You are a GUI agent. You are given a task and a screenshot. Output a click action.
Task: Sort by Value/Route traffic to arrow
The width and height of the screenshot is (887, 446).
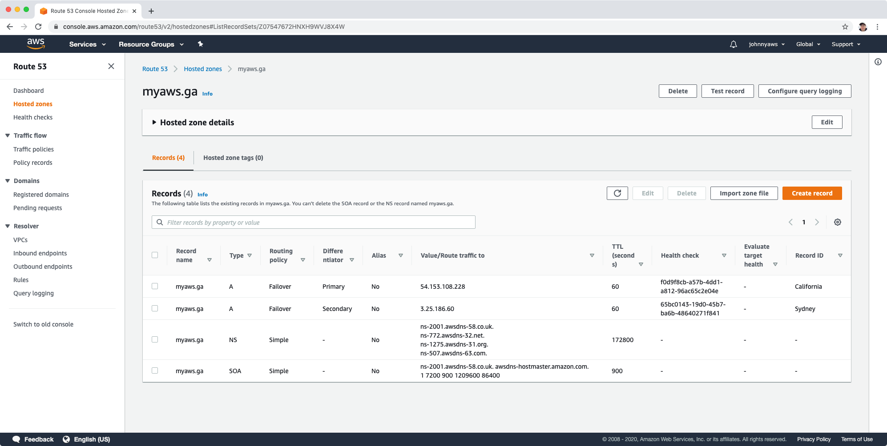[x=592, y=255]
